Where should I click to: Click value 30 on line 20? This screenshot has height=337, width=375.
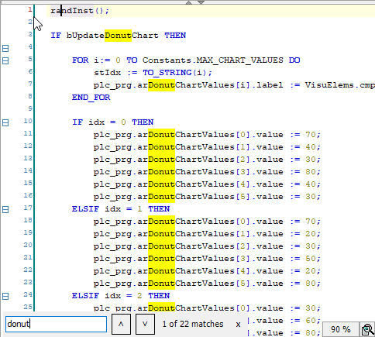(x=311, y=246)
